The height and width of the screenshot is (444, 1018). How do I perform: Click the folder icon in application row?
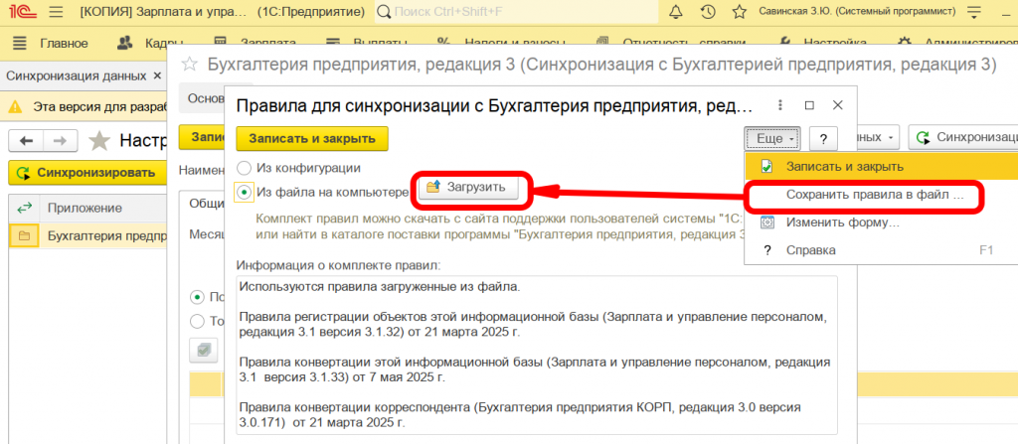pos(24,236)
